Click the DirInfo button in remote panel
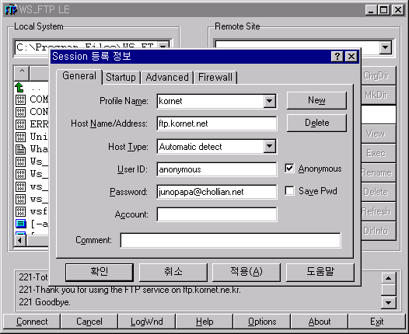409x334 pixels. click(x=379, y=231)
